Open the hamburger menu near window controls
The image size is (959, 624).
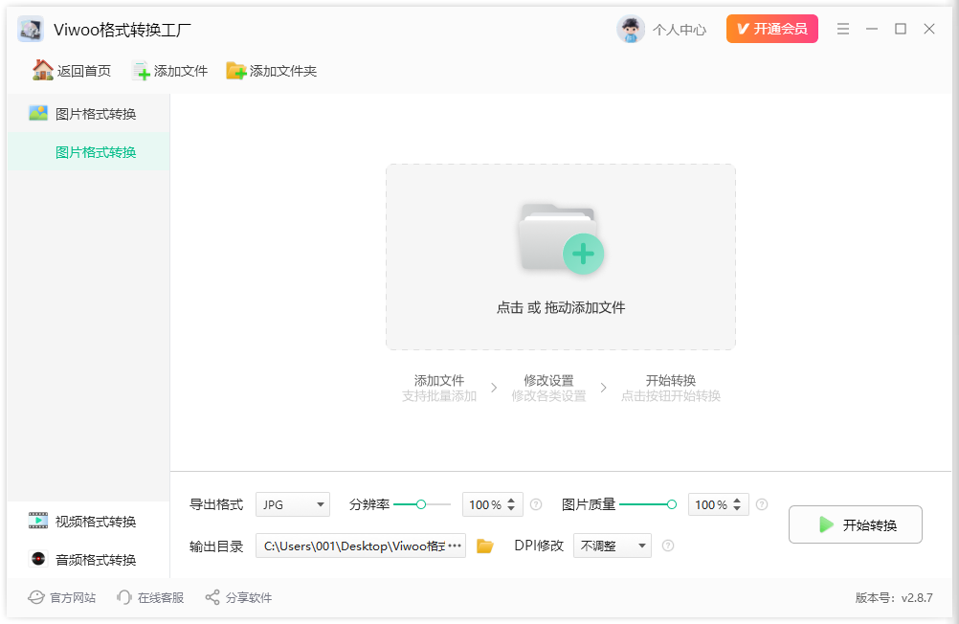click(x=843, y=29)
